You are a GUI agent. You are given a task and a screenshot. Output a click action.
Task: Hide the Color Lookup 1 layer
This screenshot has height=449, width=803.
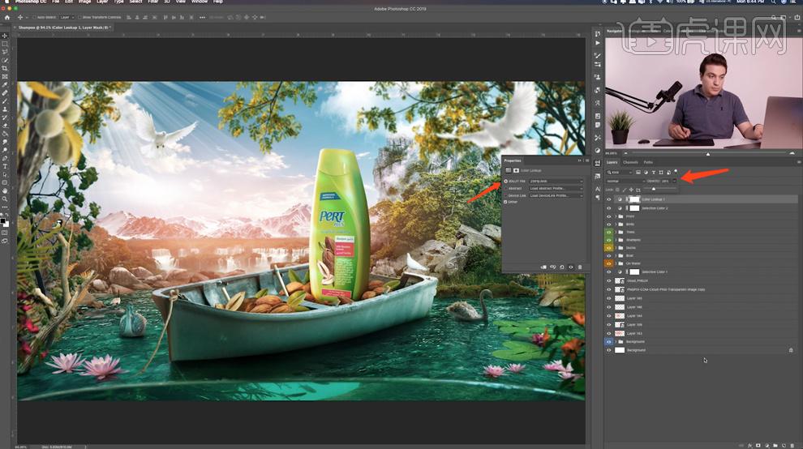point(609,199)
